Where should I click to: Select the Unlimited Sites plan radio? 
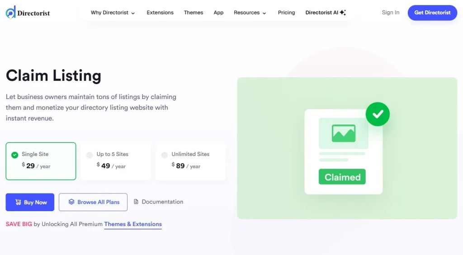tap(165, 155)
